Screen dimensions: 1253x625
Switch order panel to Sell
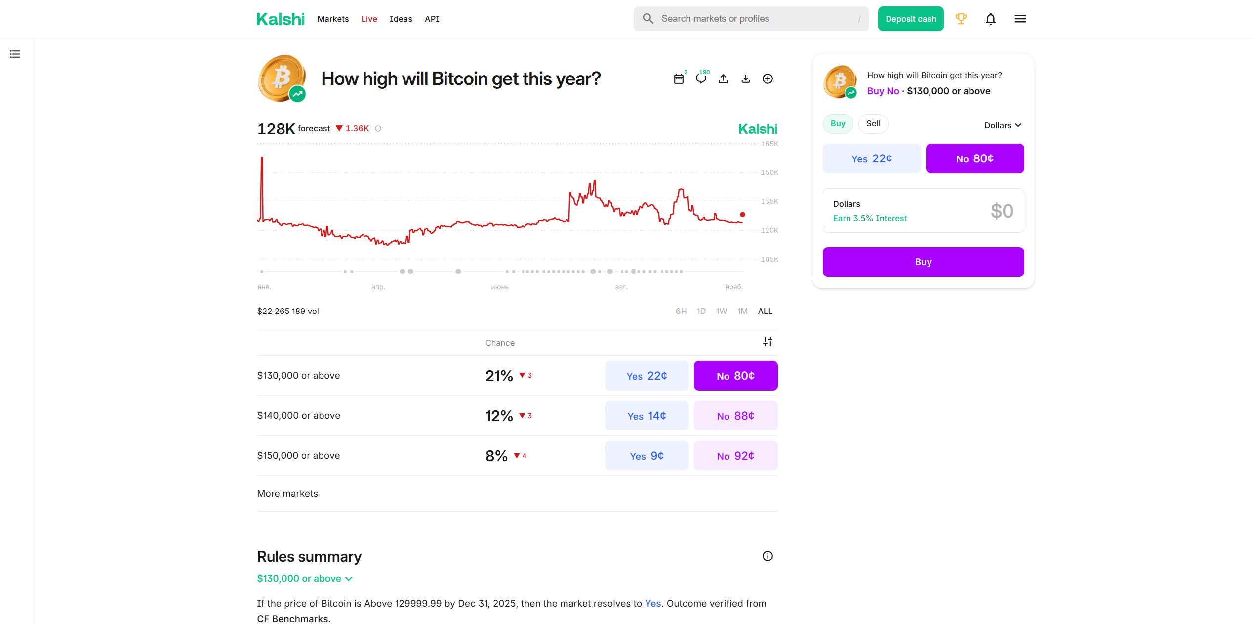click(873, 124)
